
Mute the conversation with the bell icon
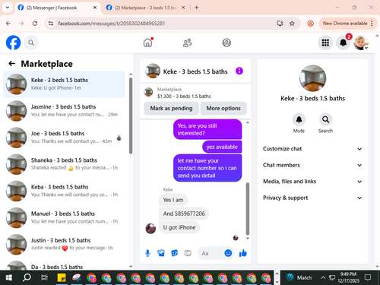(299, 119)
